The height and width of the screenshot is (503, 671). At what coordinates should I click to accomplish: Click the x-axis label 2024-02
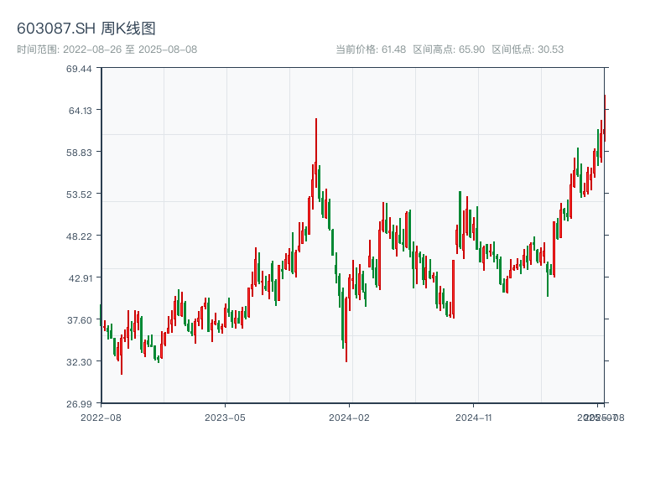(x=349, y=417)
